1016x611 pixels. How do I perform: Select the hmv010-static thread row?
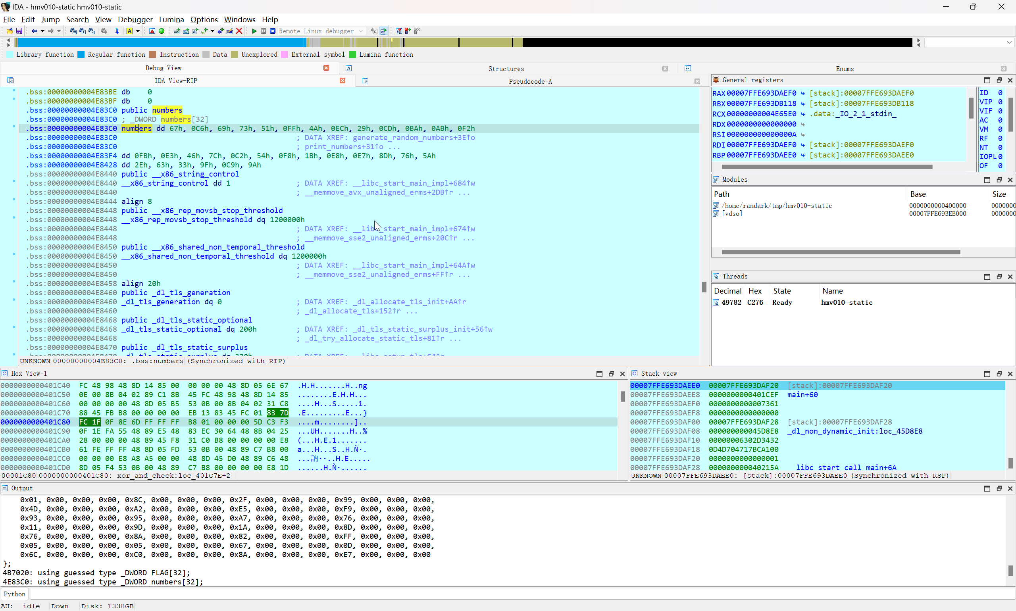863,303
